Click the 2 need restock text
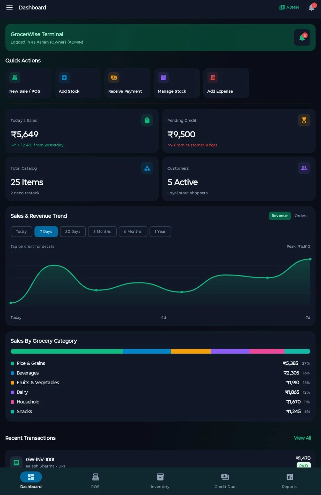Image resolution: width=321 pixels, height=495 pixels. tap(25, 193)
